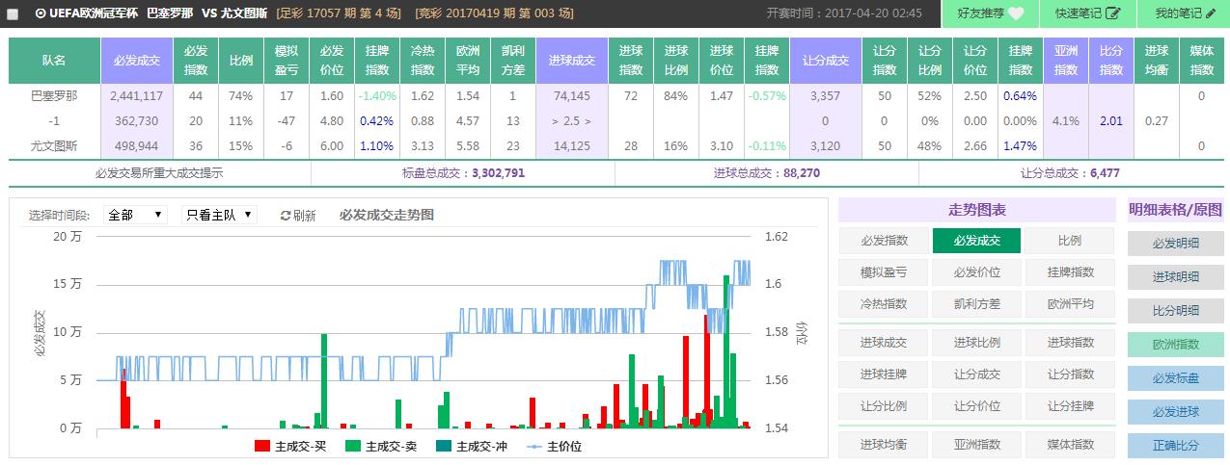1230x465 pixels.
Task: Click the 队名 column header
Action: click(x=54, y=61)
